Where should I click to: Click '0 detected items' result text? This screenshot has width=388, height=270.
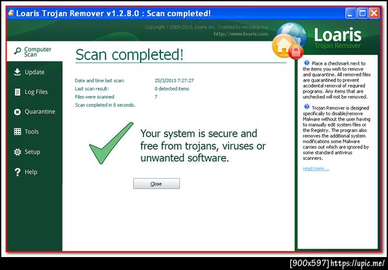[x=172, y=89]
